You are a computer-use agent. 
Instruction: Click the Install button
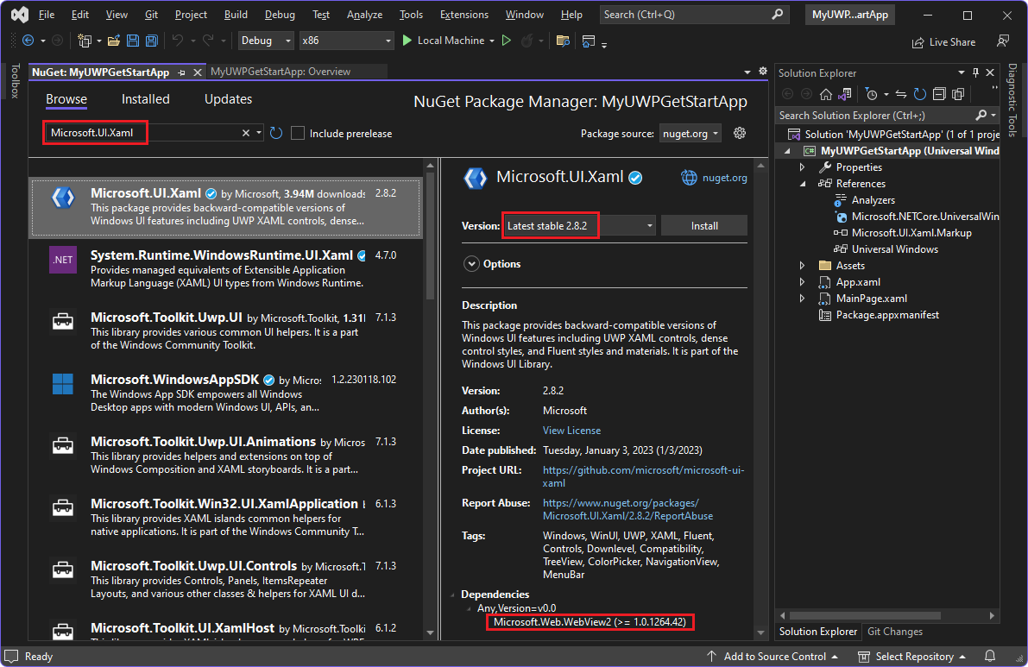pos(703,225)
